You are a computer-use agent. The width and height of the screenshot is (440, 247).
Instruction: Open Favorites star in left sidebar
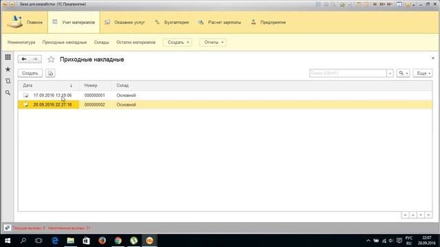click(x=8, y=69)
